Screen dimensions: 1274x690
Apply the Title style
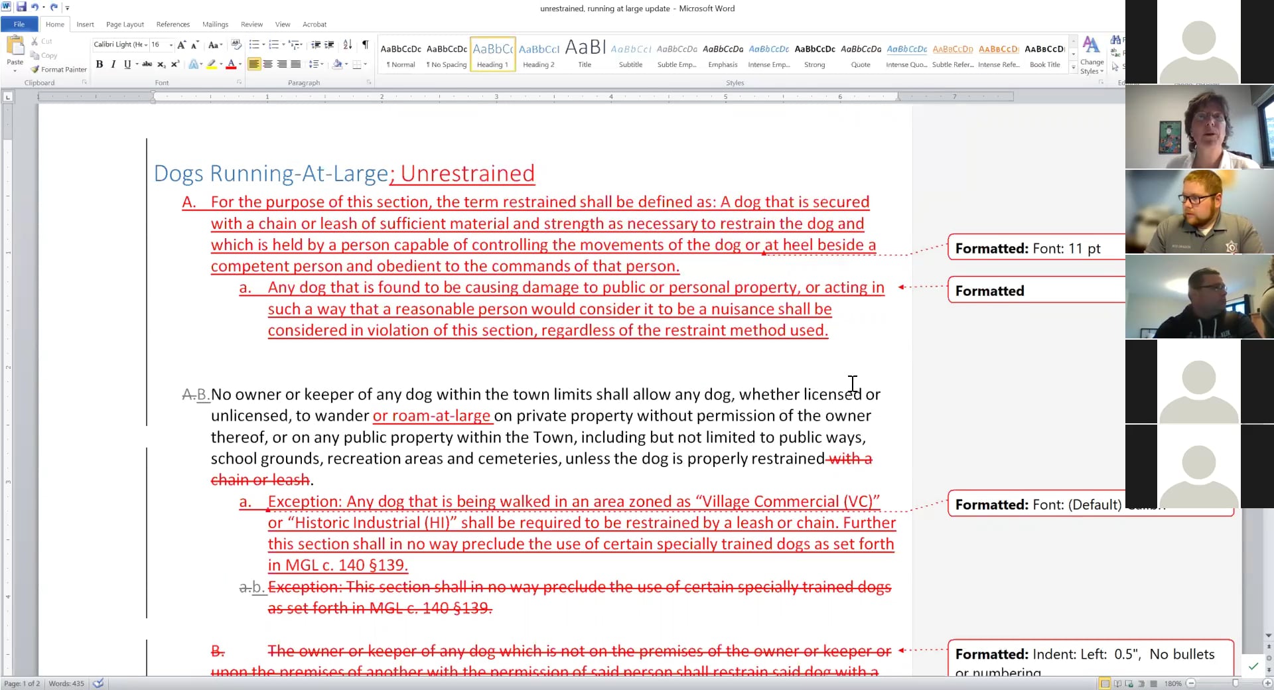pos(585,54)
